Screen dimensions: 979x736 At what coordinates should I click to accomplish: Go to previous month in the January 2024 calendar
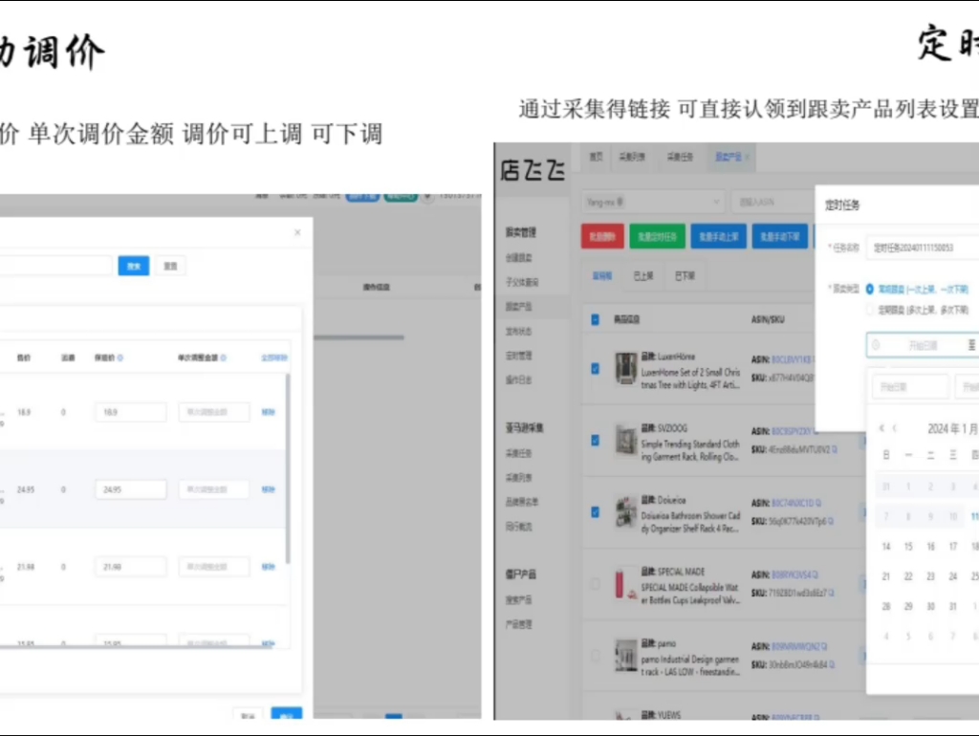point(895,427)
